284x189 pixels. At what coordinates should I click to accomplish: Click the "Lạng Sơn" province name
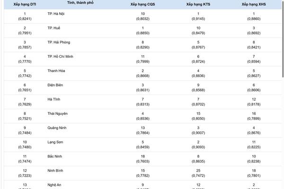56,142
